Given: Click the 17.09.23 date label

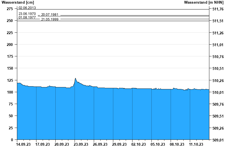Looking at the screenshot, I should [42, 144].
